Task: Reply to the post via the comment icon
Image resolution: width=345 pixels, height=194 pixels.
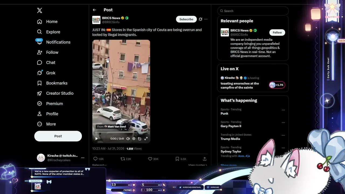Action: point(95,159)
